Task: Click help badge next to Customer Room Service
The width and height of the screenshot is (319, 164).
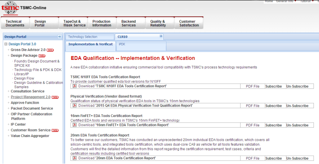Action: (55, 130)
